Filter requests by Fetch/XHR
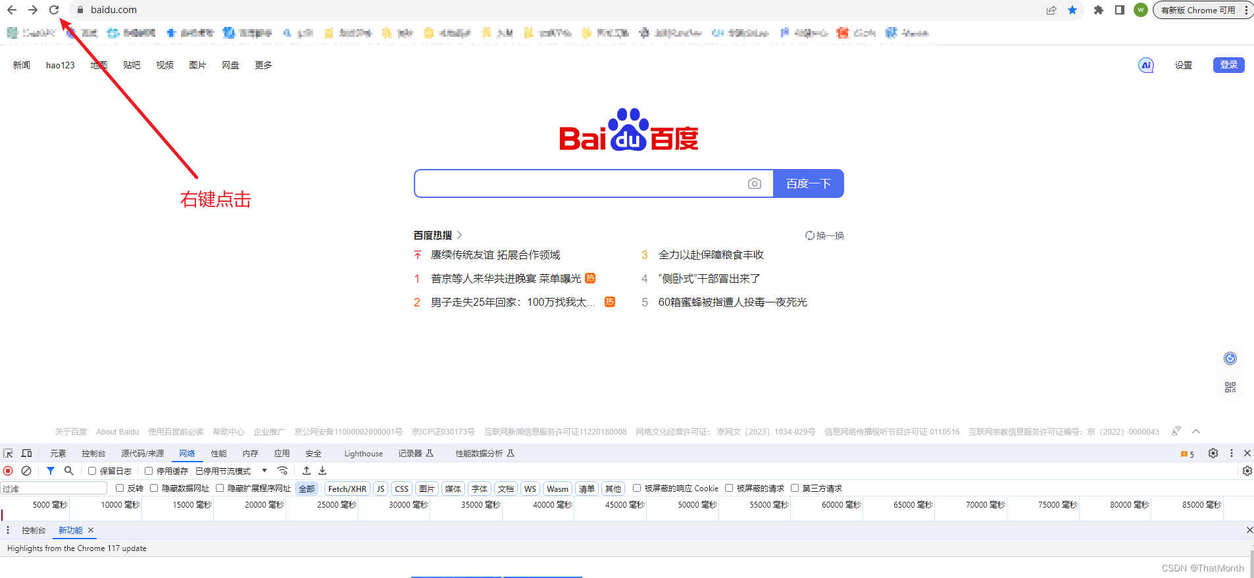The height and width of the screenshot is (578, 1254). [x=347, y=489]
